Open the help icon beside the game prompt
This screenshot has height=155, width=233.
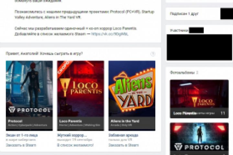(x=153, y=54)
